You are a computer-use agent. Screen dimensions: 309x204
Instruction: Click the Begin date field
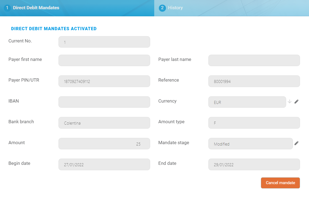tap(104, 165)
